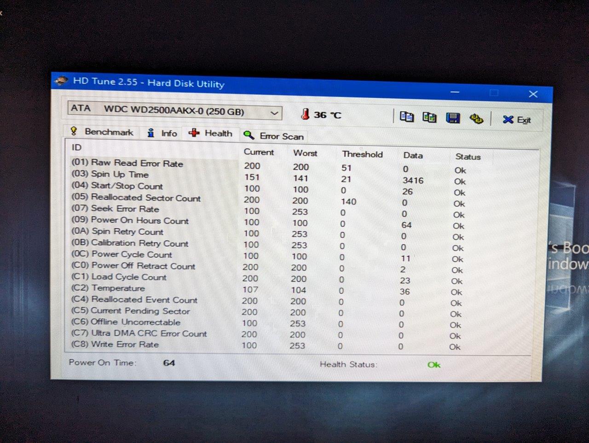Screen dimensions: 589x443
Task: Click the red thermometer temperature icon
Action: point(305,114)
